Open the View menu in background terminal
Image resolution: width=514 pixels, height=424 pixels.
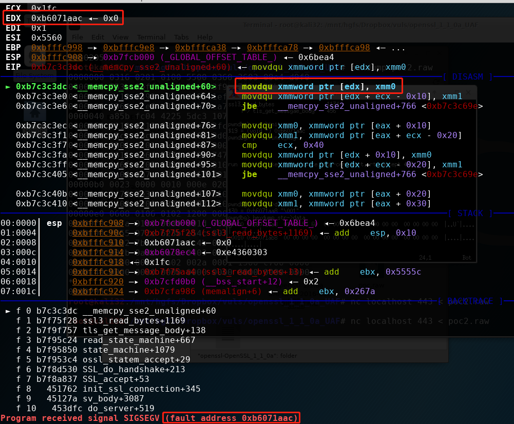pyautogui.click(x=120, y=37)
